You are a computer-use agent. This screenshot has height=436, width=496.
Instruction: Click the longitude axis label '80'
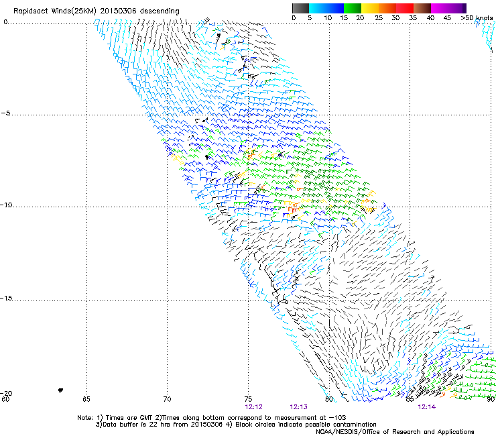pos(329,399)
